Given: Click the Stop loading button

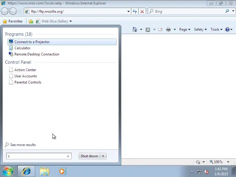Looking at the screenshot, I should coord(142,12).
